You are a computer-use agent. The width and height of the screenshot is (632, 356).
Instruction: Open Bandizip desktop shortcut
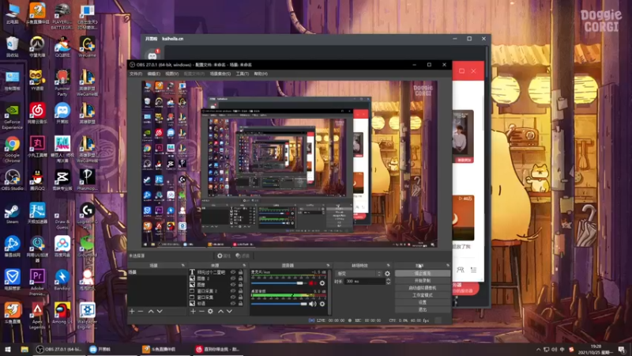pos(62,280)
